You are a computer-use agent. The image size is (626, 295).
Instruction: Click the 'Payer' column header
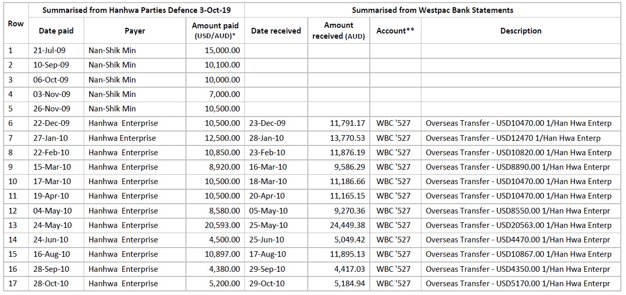click(135, 31)
